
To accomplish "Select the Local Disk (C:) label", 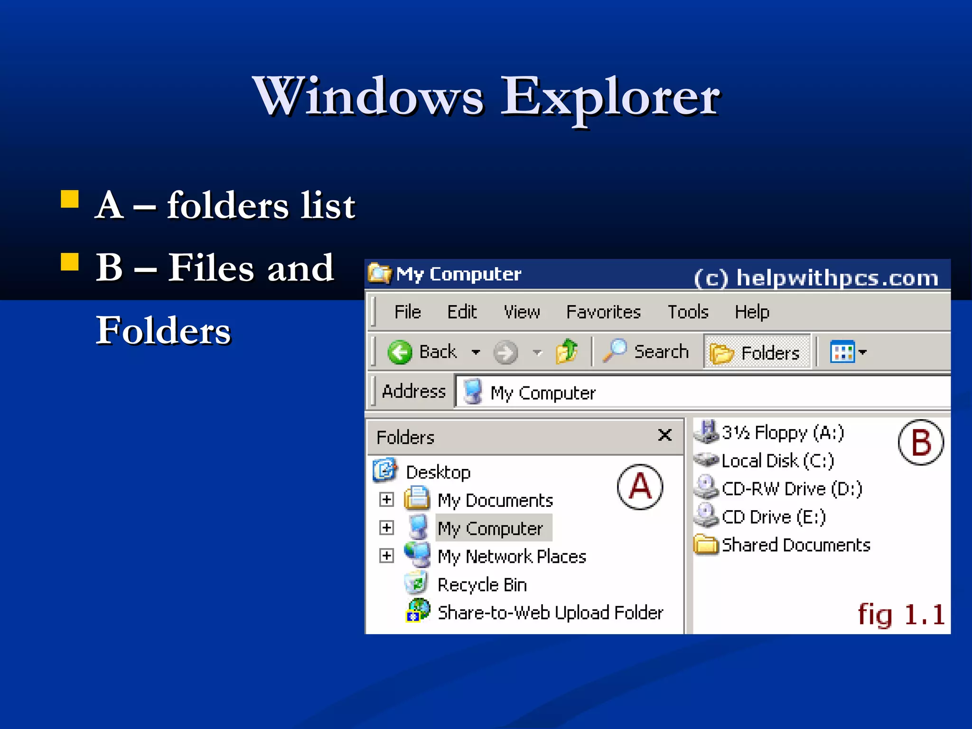I will point(778,461).
